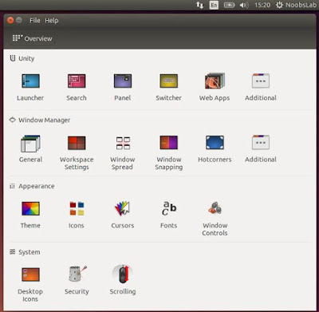Open the Help menu

tap(52, 21)
